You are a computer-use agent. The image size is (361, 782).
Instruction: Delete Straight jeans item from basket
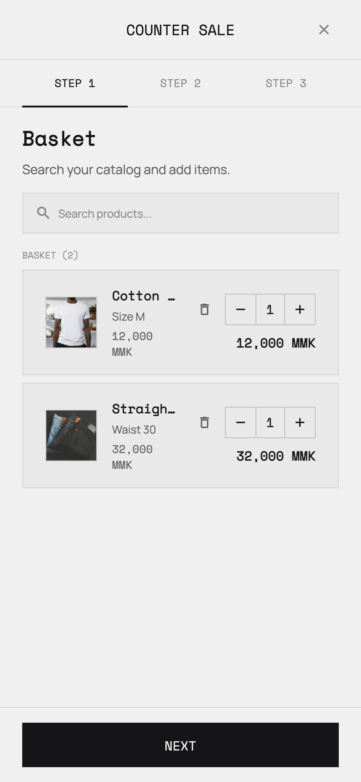pos(204,422)
